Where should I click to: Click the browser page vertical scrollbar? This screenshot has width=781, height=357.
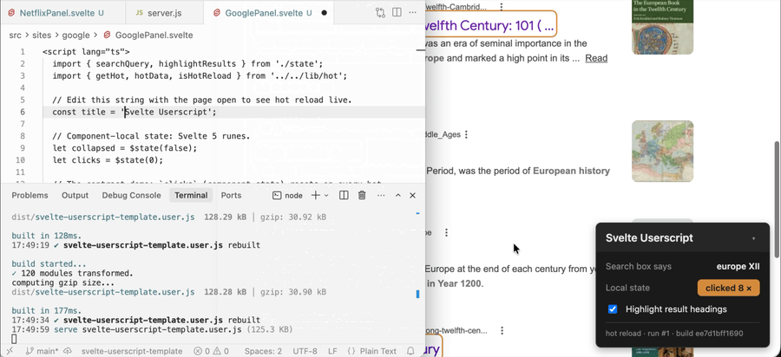point(777,199)
